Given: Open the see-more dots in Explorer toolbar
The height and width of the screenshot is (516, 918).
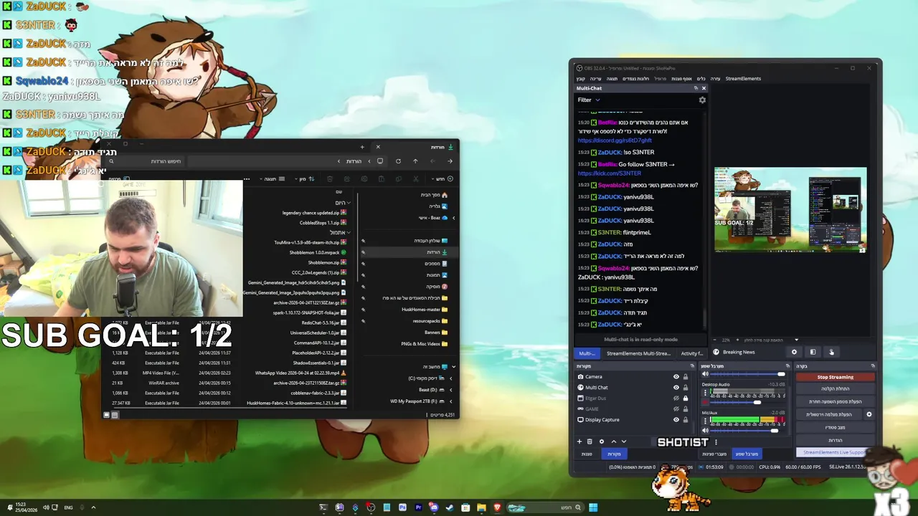Looking at the screenshot, I should 247,178.
